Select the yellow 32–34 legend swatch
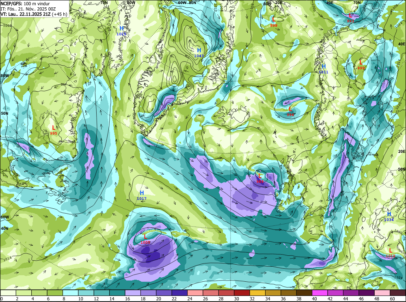 click(x=257, y=293)
